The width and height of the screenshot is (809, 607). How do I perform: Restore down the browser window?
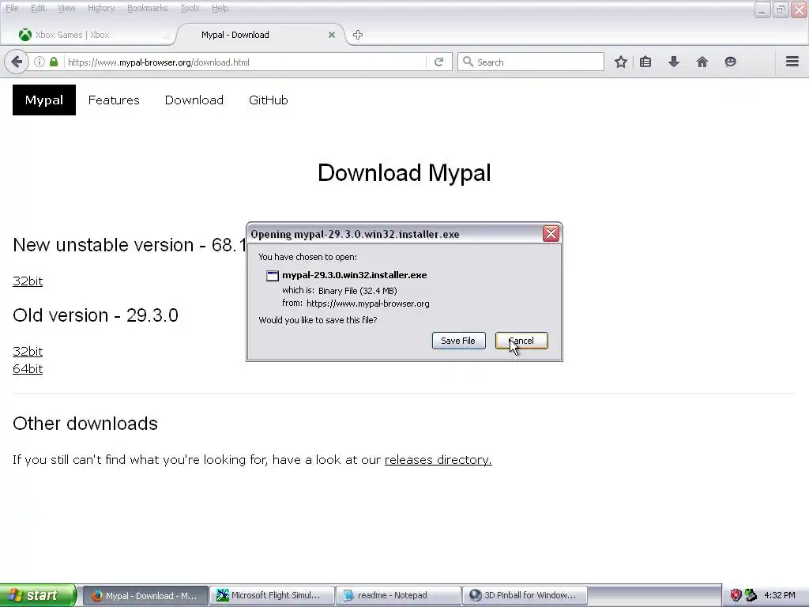pyautogui.click(x=781, y=9)
